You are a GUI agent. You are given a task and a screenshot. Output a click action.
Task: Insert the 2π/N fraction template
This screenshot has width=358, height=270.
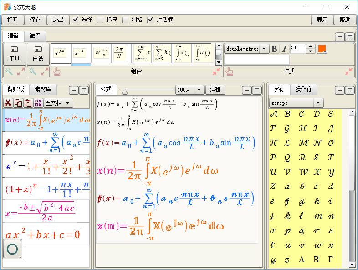point(121,53)
